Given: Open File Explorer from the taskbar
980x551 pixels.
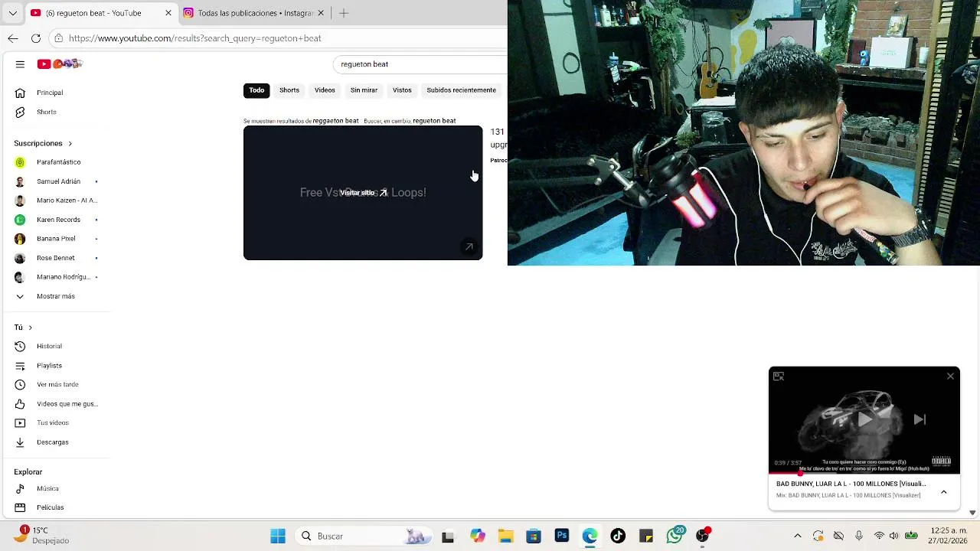Looking at the screenshot, I should click(x=505, y=536).
